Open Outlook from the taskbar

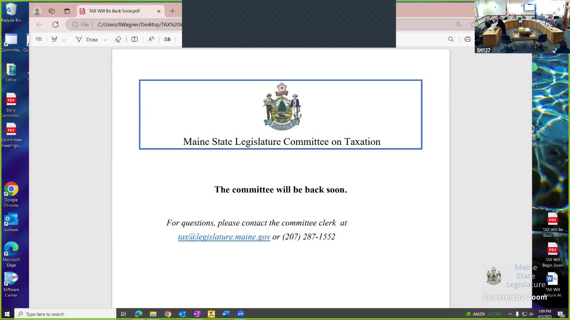tap(182, 314)
